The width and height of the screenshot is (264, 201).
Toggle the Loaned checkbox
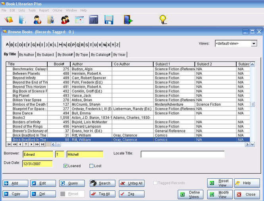[x=66, y=166]
